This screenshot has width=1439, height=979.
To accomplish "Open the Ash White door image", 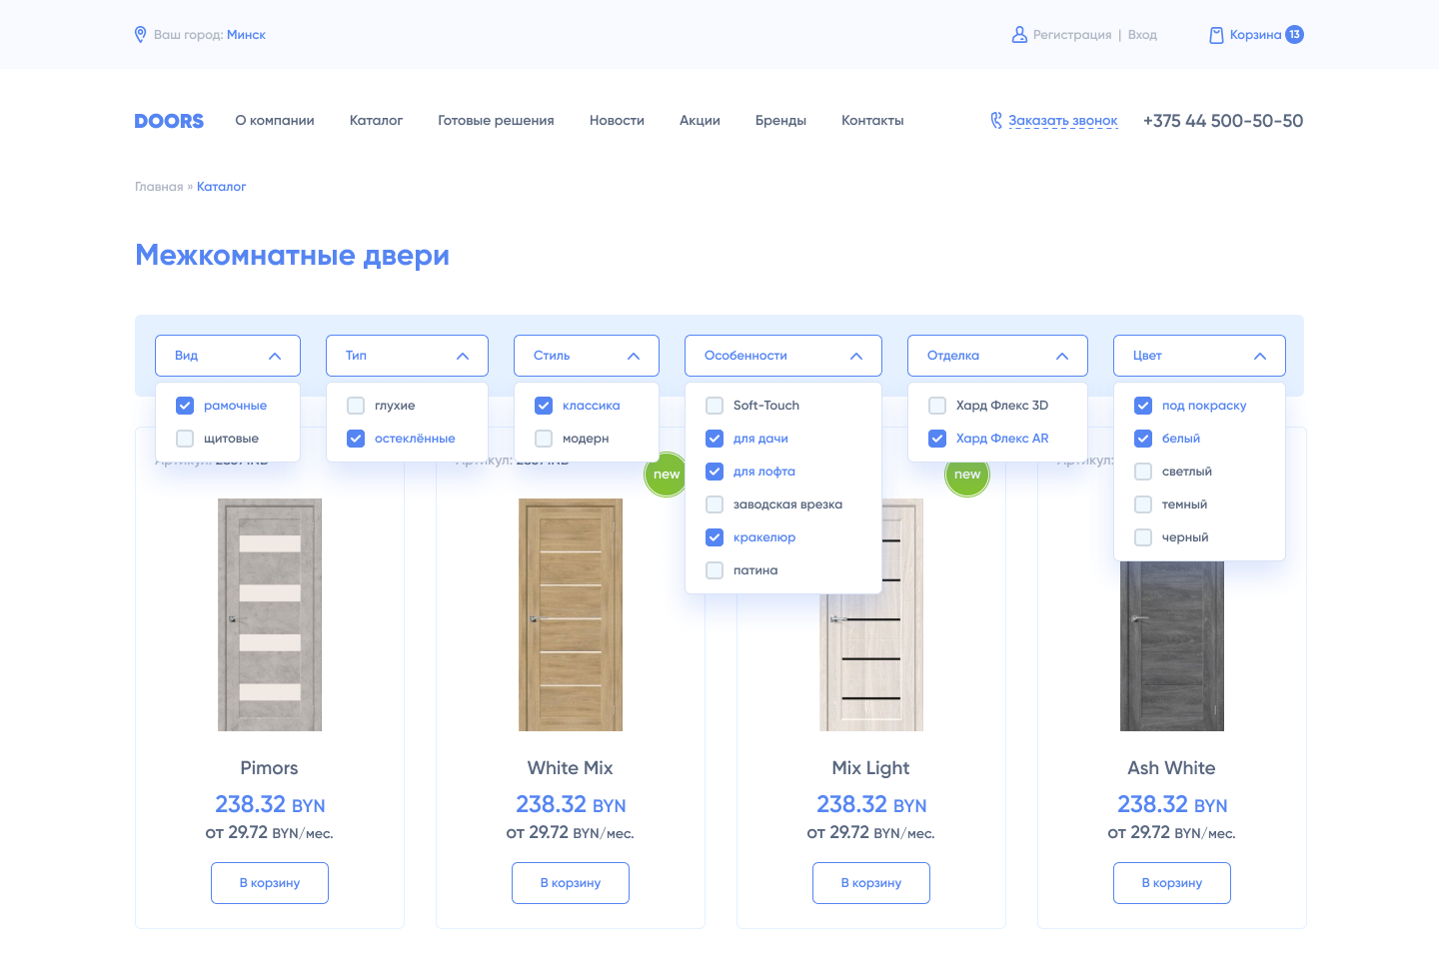I will click(1172, 646).
